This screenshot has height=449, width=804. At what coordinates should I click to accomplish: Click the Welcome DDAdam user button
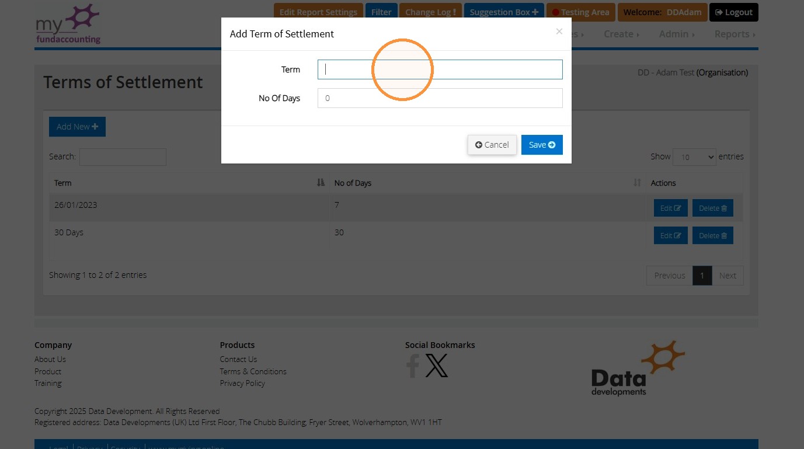(662, 12)
